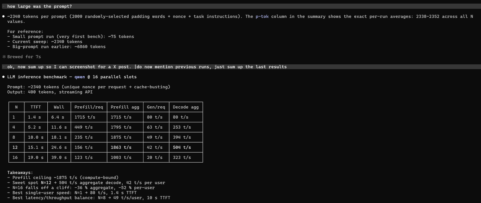Screen dimensions: 481x203
Task: Click the 'Sweet spot N=12' takeaway line
Action: 86,183
